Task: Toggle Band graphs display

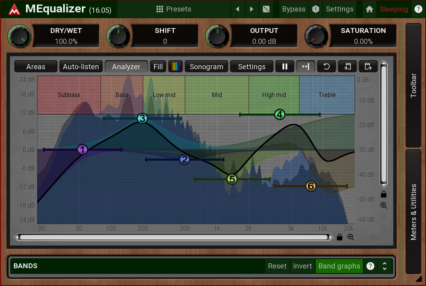Action: coord(339,266)
